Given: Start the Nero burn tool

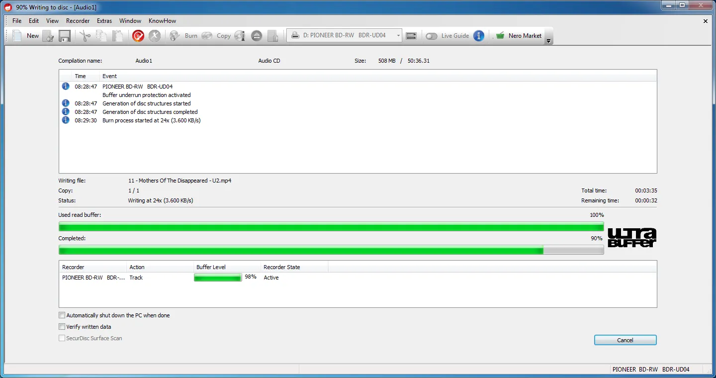Looking at the screenshot, I should click(x=138, y=36).
